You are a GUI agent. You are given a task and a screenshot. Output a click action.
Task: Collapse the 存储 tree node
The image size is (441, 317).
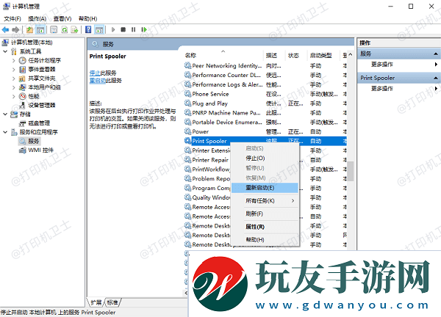coord(5,114)
